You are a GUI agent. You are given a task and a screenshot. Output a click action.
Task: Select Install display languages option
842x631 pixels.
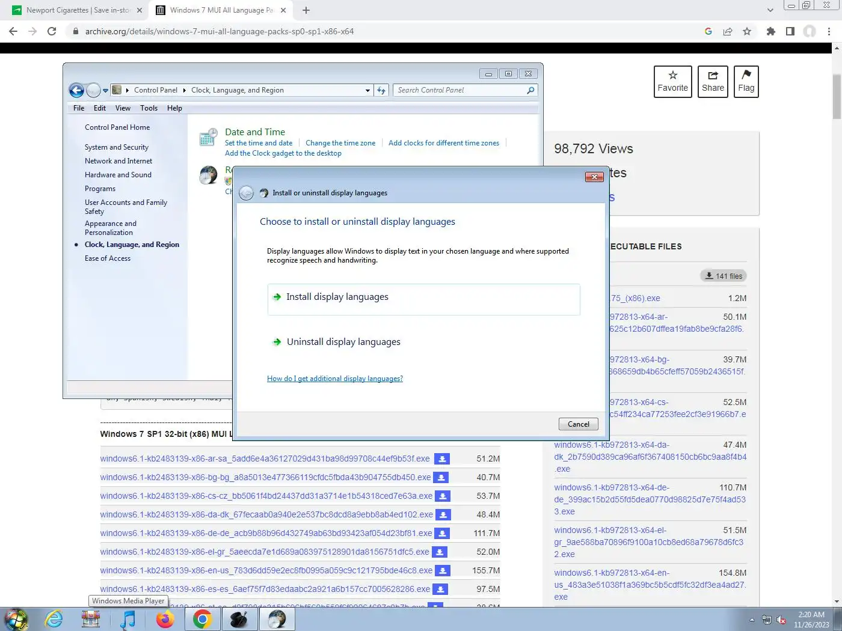pos(423,299)
